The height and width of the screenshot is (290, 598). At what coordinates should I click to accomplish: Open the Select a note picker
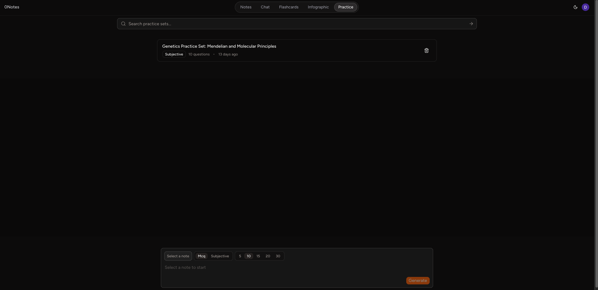point(178,256)
